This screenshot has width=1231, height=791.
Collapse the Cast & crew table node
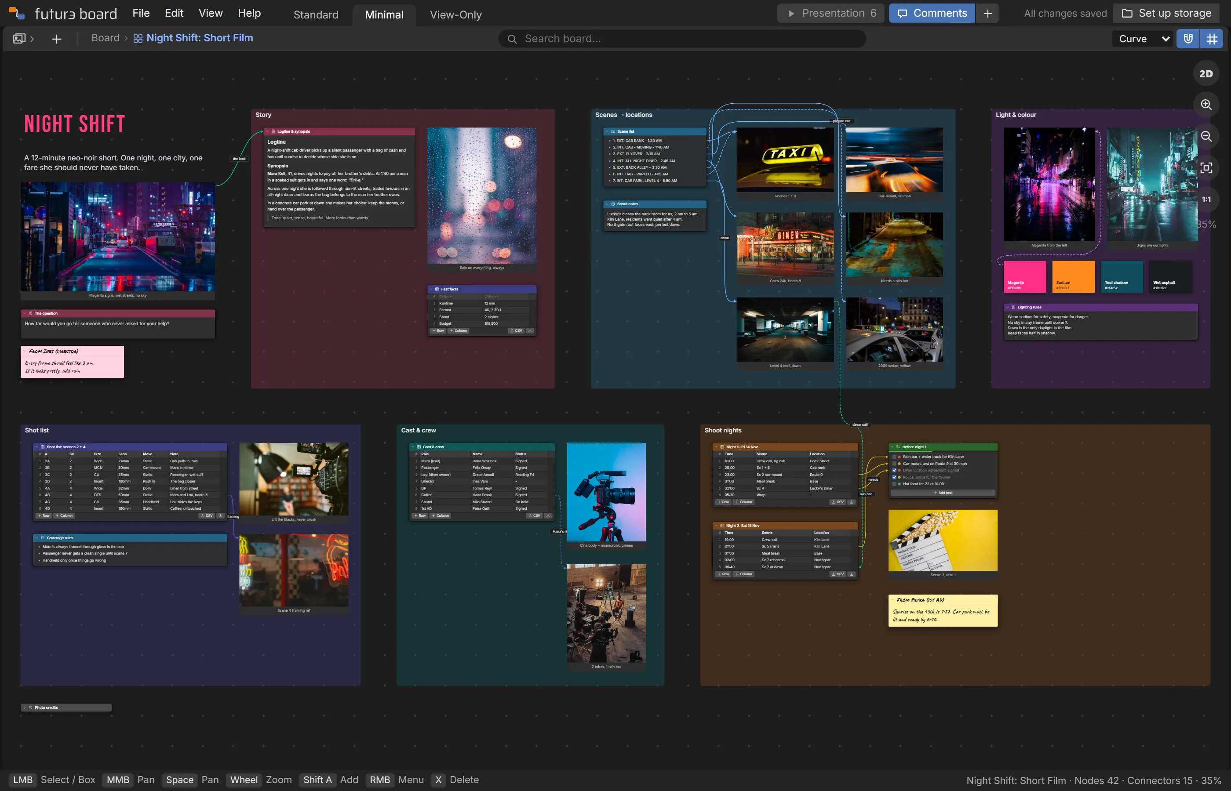(413, 447)
